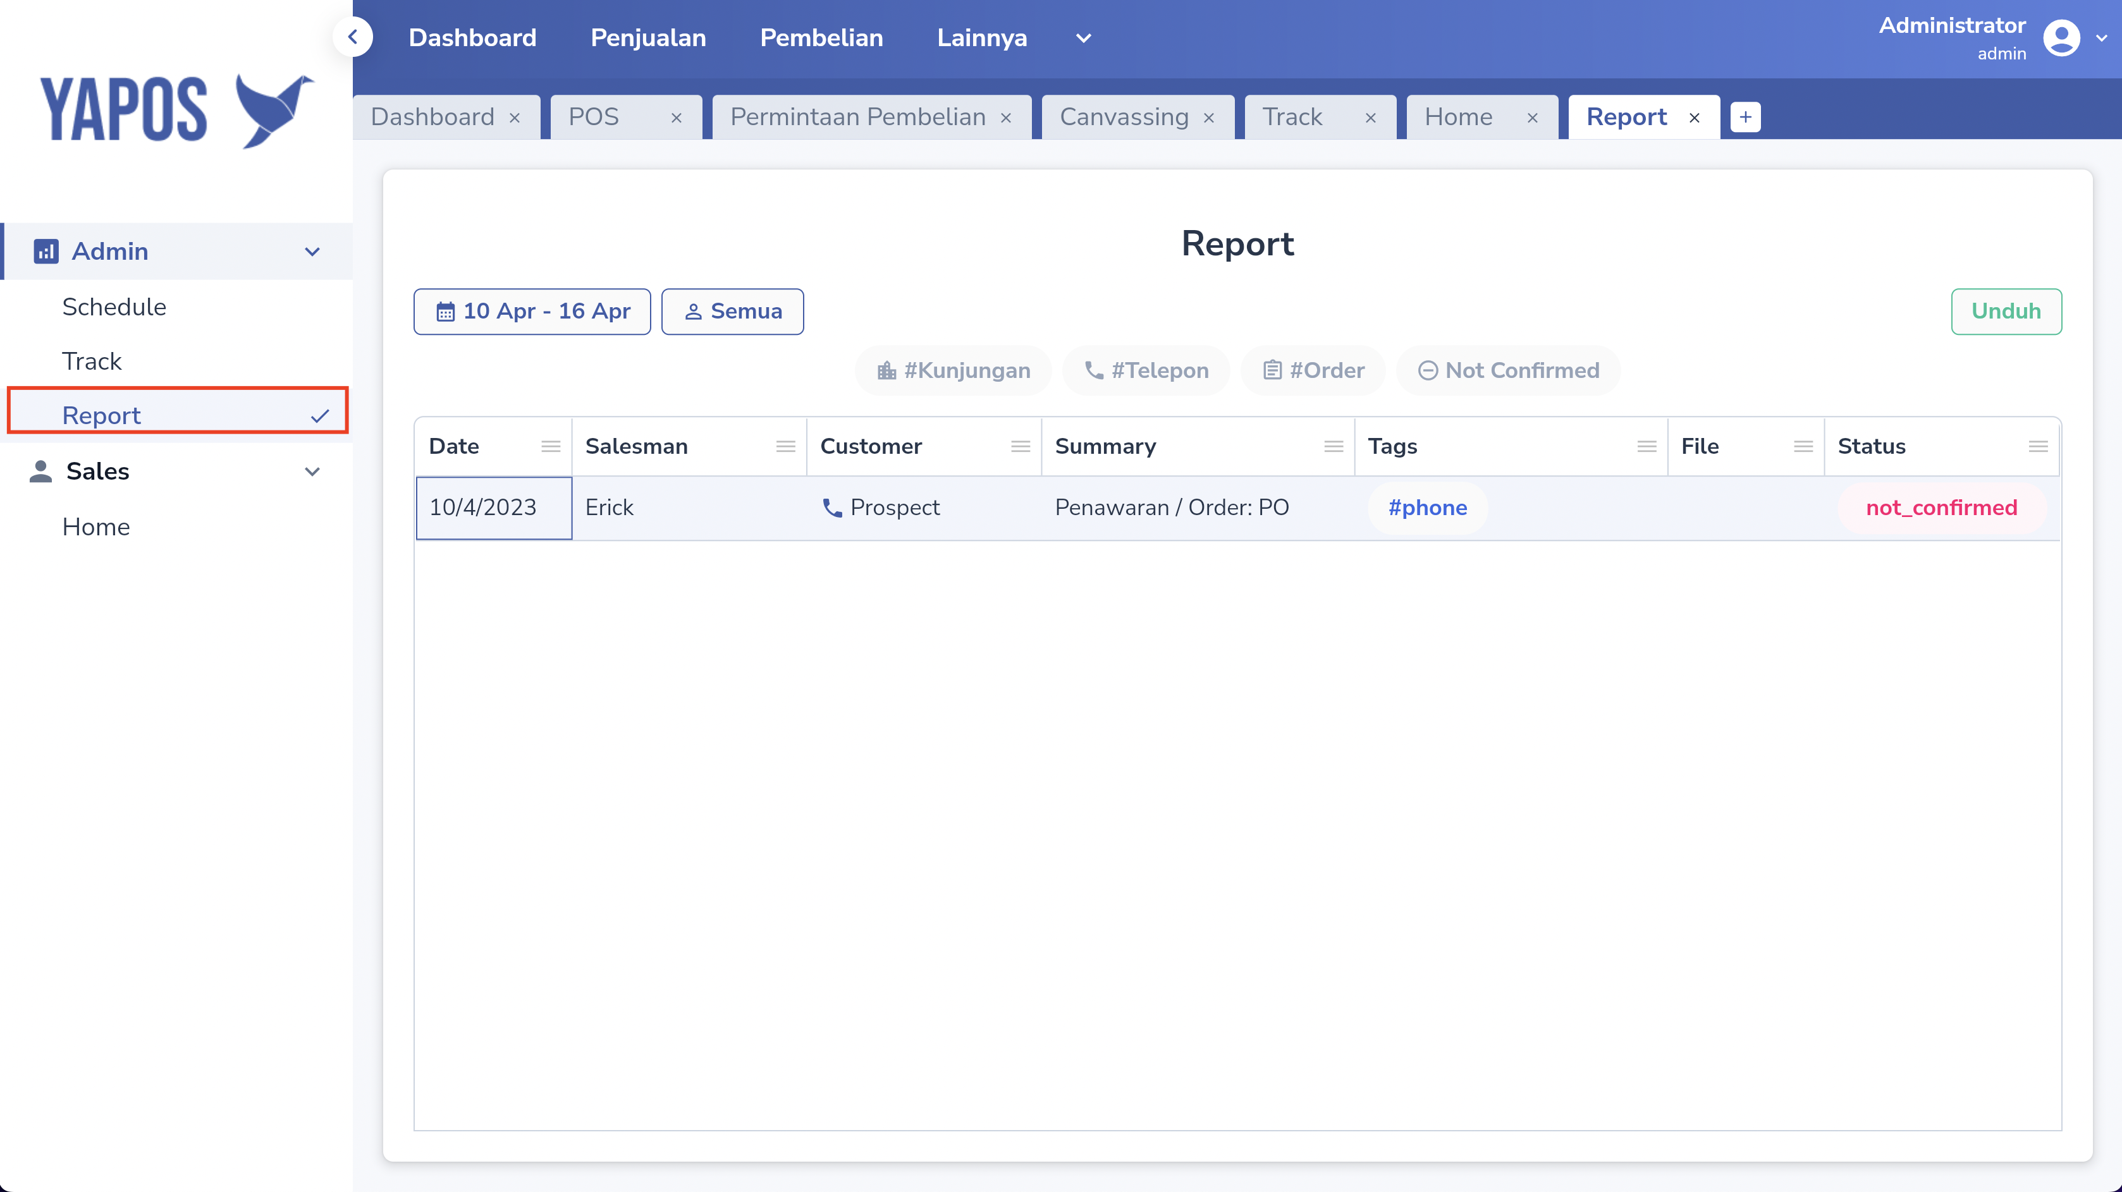This screenshot has width=2122, height=1192.
Task: Toggle the #Kunjungan filter chip
Action: pyautogui.click(x=953, y=370)
